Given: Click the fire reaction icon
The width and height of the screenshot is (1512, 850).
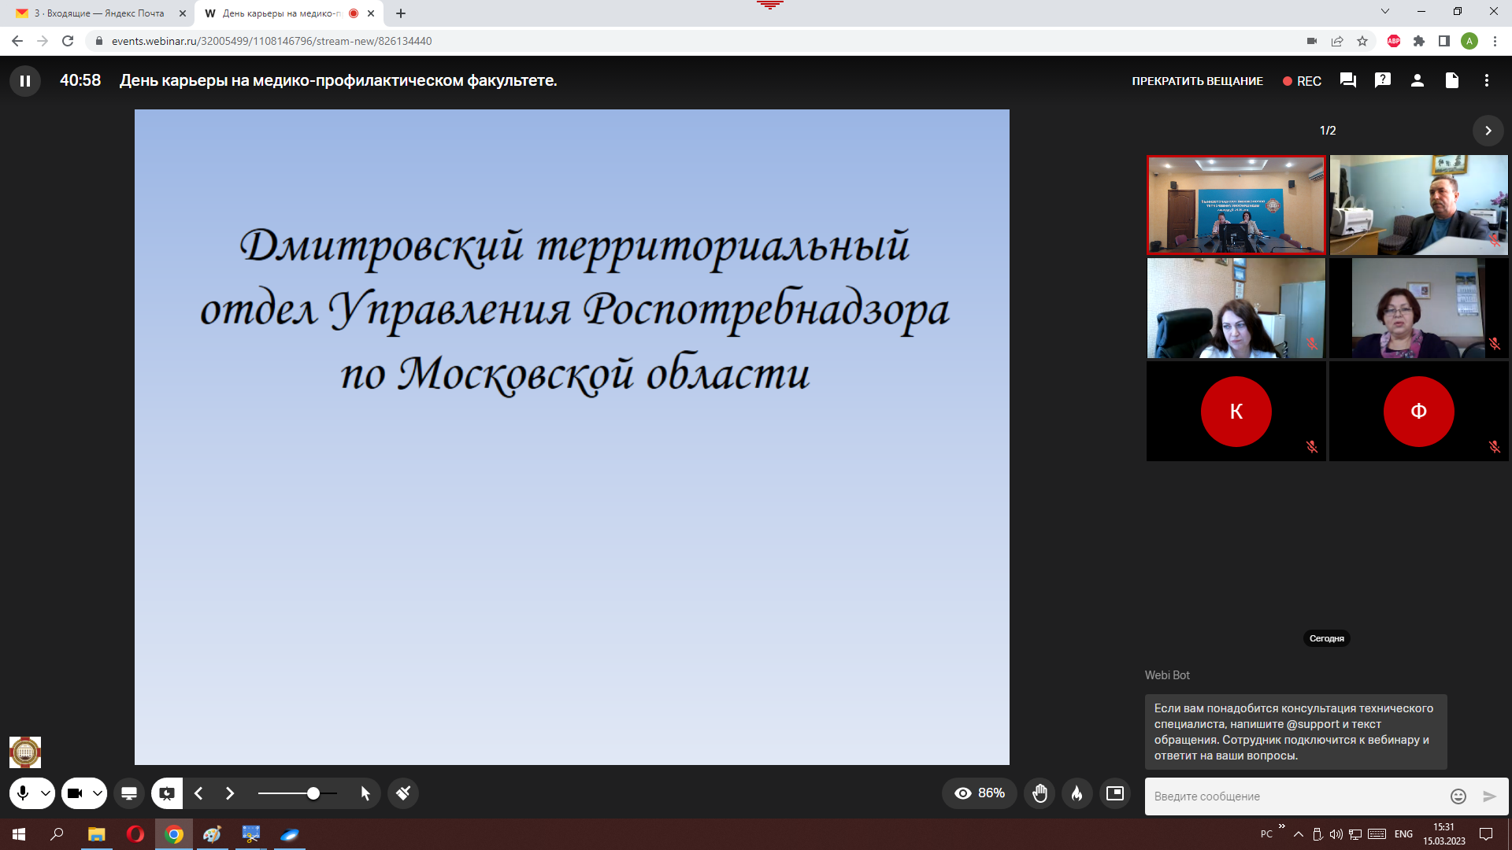Looking at the screenshot, I should click(1077, 793).
